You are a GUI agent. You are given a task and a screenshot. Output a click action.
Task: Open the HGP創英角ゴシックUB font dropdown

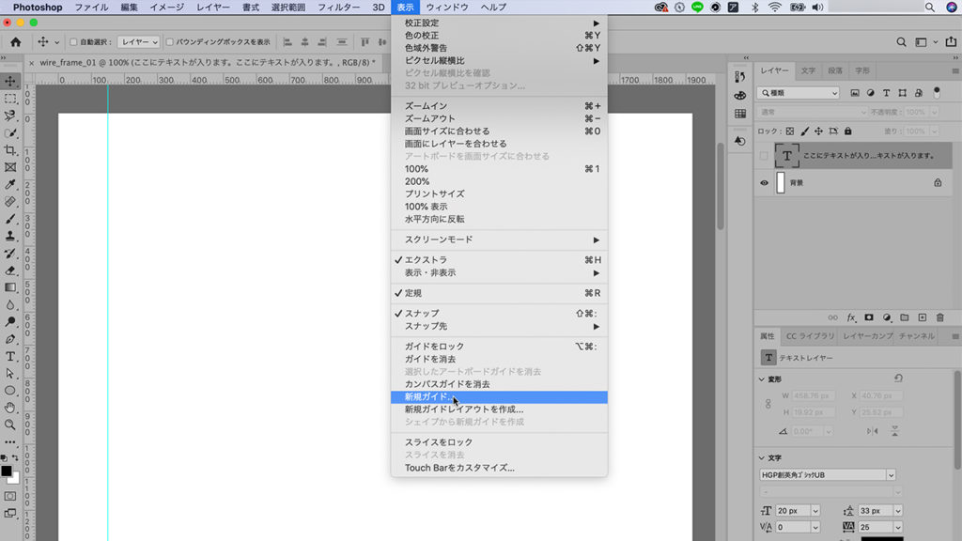coord(827,474)
